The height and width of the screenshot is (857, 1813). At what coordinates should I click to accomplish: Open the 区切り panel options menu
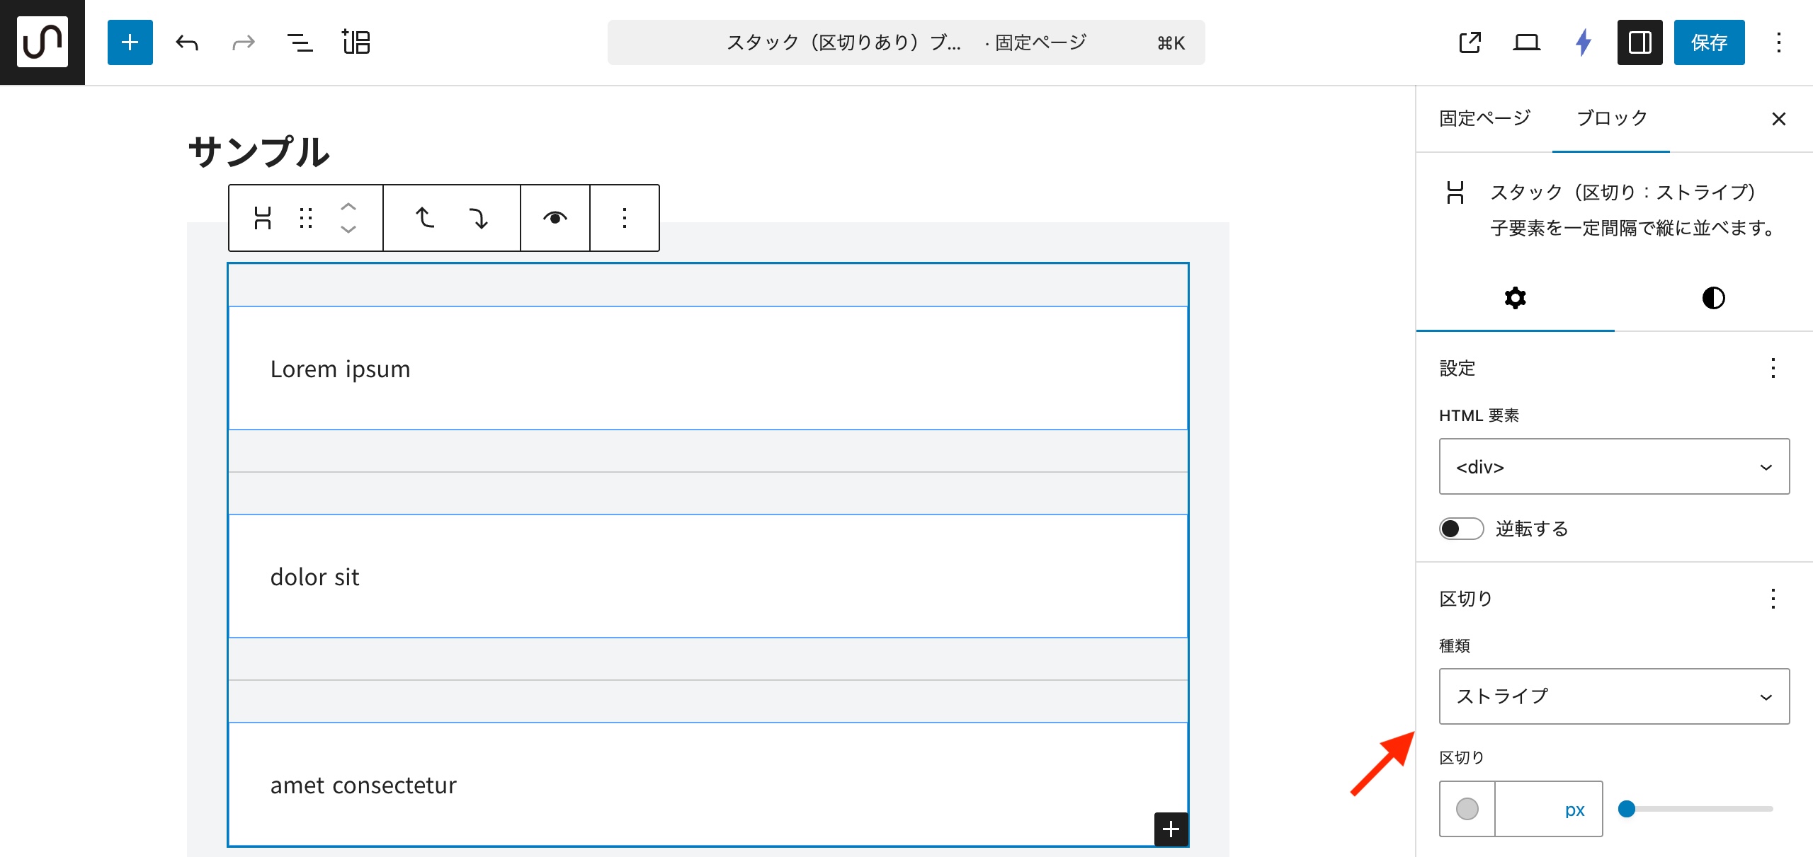point(1773,599)
